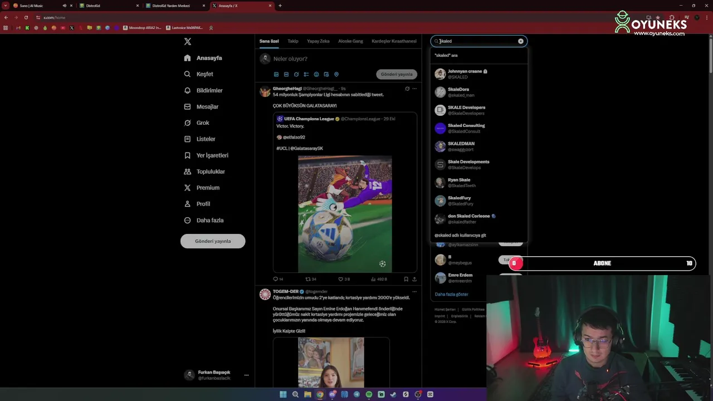Viewport: 713px width, 401px height.
Task: Select the "skaled" ara suggestion
Action: (478, 55)
